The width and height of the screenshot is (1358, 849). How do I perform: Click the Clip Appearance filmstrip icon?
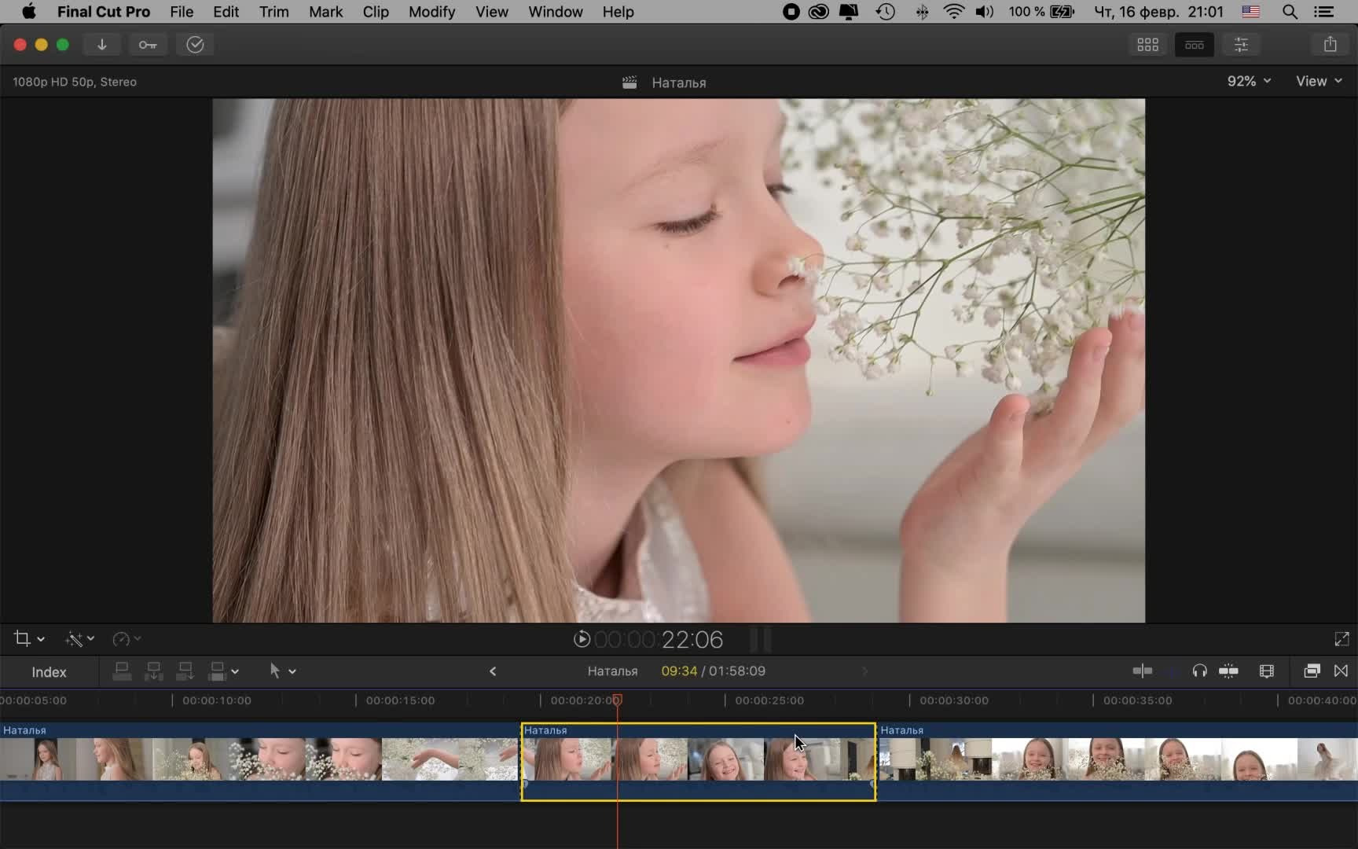1266,671
